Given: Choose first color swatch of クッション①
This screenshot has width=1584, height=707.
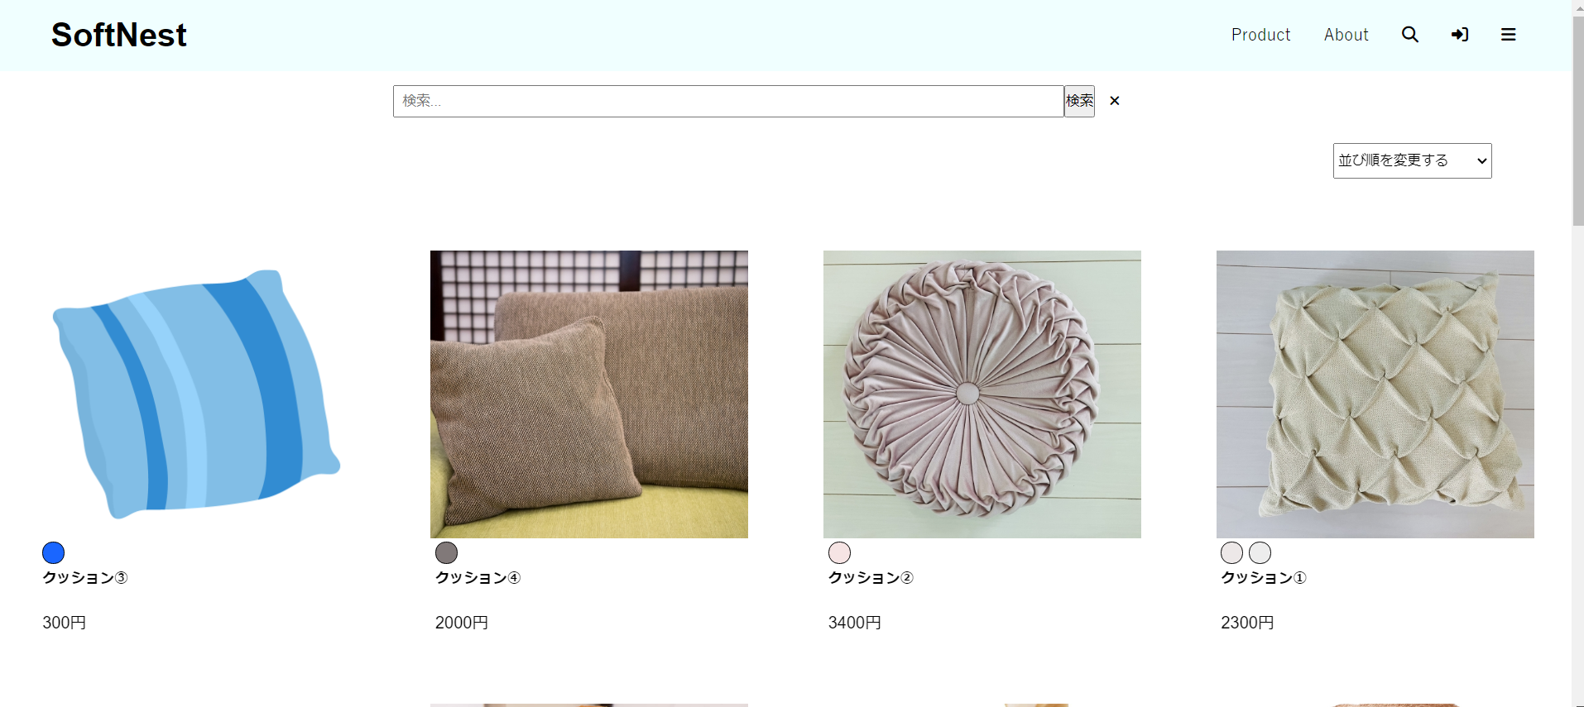Looking at the screenshot, I should pyautogui.click(x=1231, y=552).
